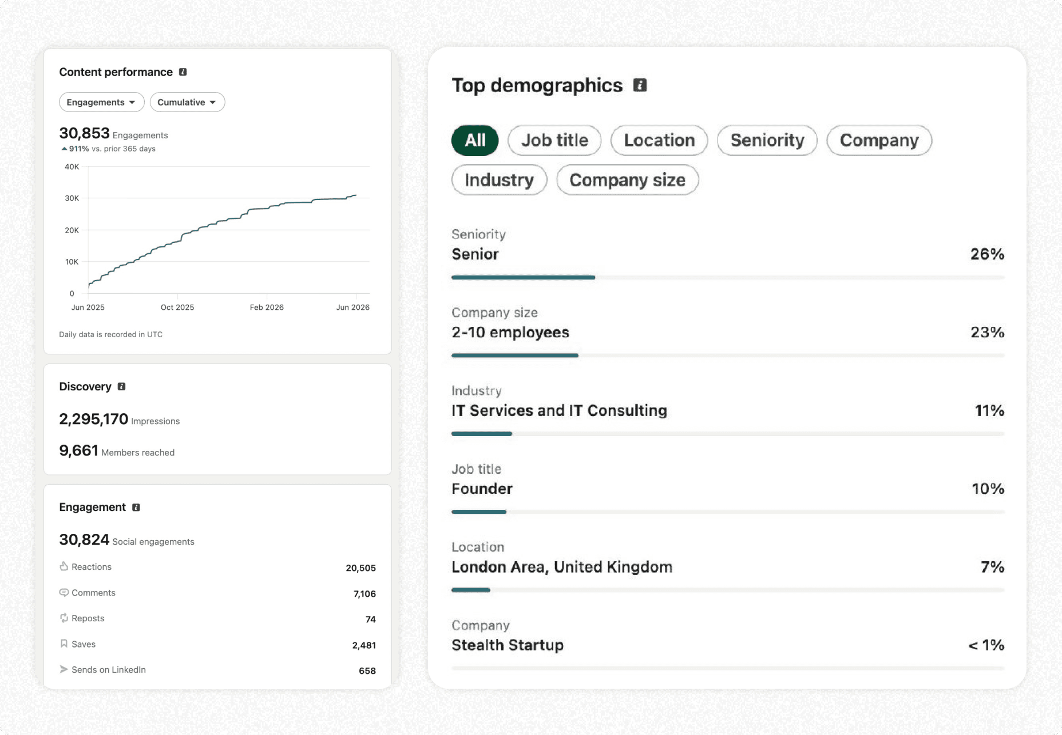Switch to the Company filter
Image resolution: width=1062 pixels, height=735 pixels.
pyautogui.click(x=879, y=141)
